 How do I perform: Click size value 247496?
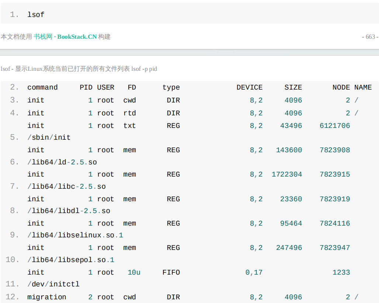coord(289,248)
